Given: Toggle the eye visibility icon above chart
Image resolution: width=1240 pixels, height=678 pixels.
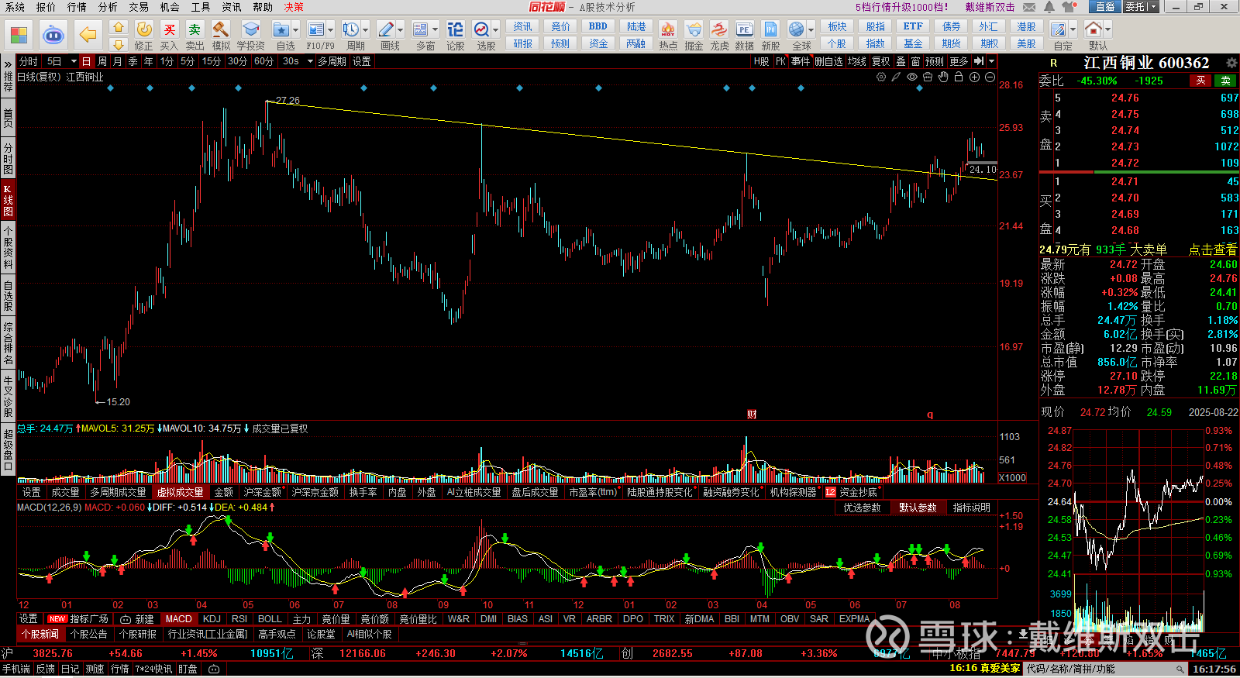Looking at the screenshot, I should click(x=912, y=77).
